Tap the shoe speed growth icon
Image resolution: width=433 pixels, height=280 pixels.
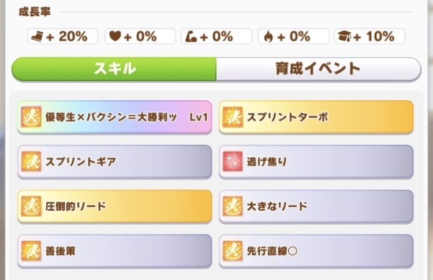(x=38, y=36)
